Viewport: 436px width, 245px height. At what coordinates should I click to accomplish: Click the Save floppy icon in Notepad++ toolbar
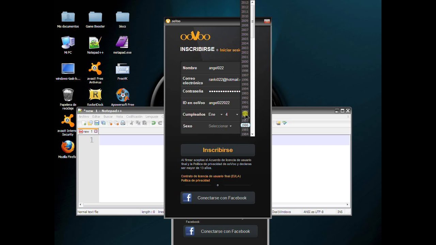click(97, 123)
